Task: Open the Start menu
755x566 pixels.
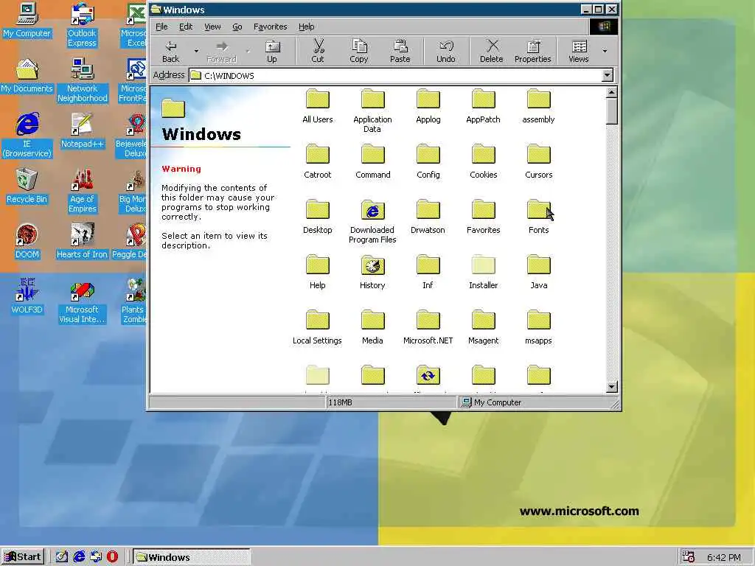Action: pos(23,557)
